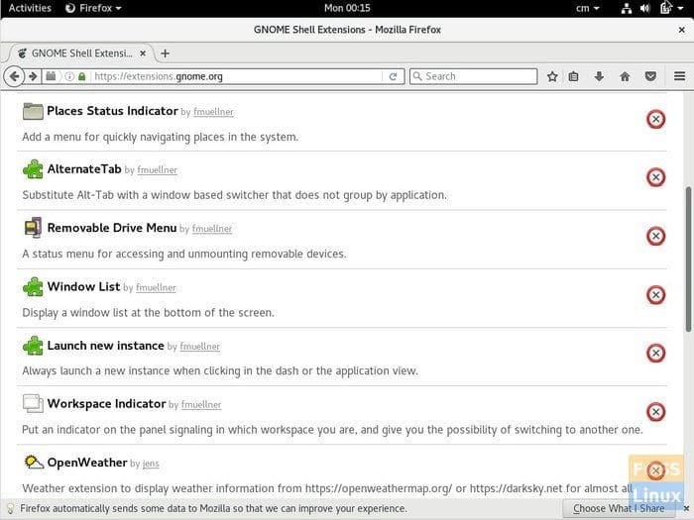Click the page vertical scrollbar

click(x=689, y=248)
